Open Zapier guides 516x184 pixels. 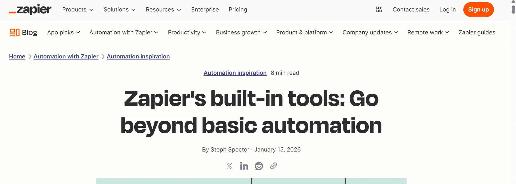pos(477,32)
